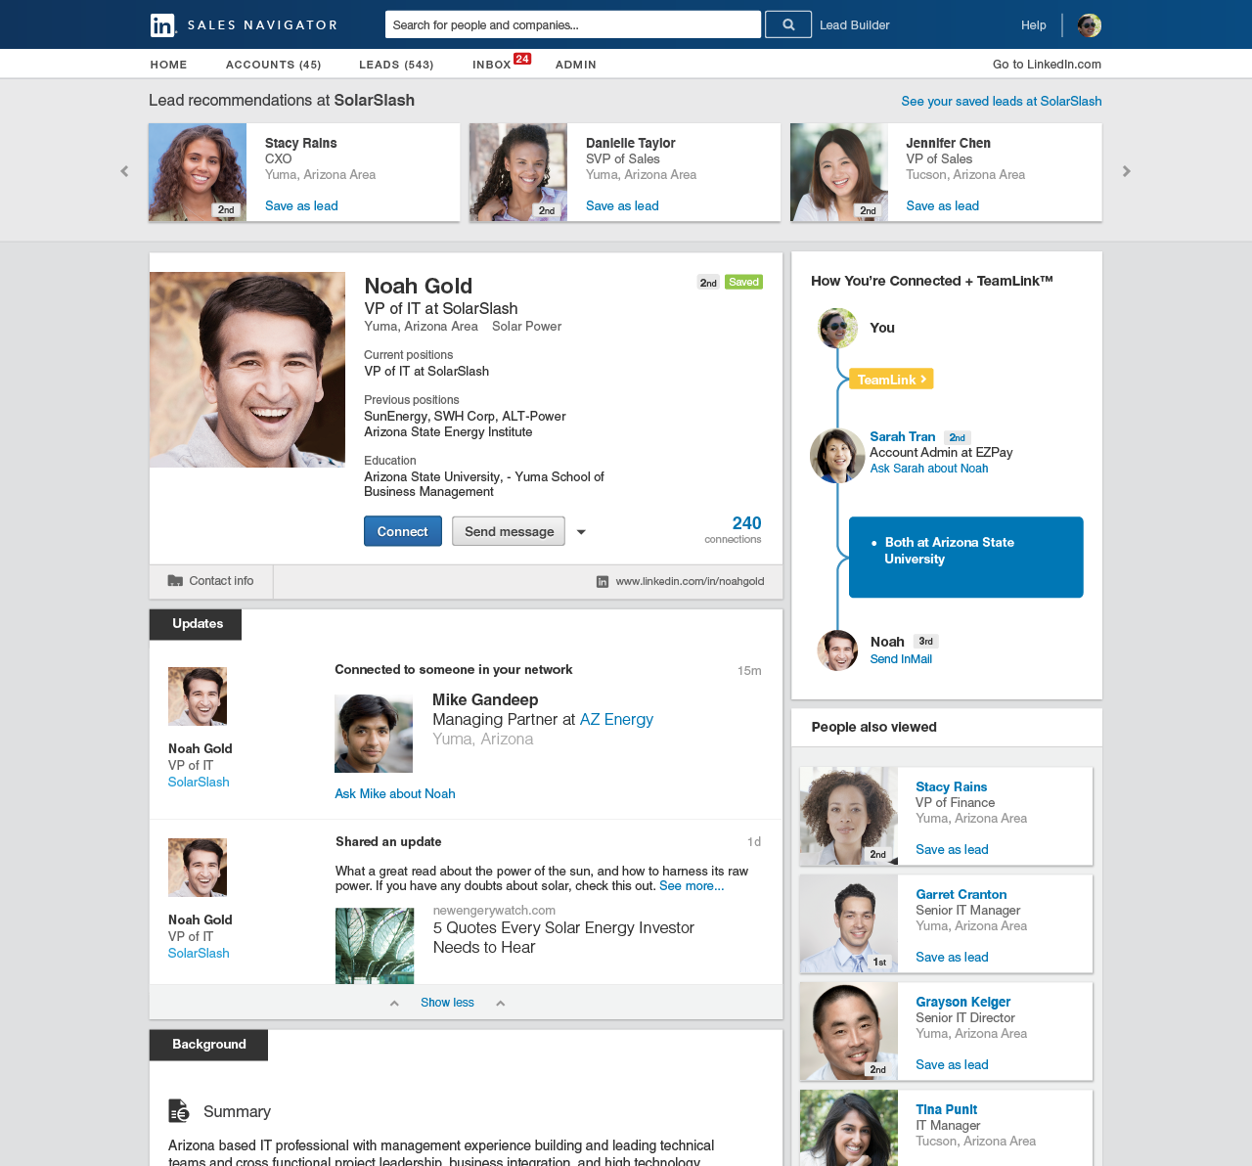Open the solar energy article thumbnail
This screenshot has width=1252, height=1166.
(x=375, y=946)
